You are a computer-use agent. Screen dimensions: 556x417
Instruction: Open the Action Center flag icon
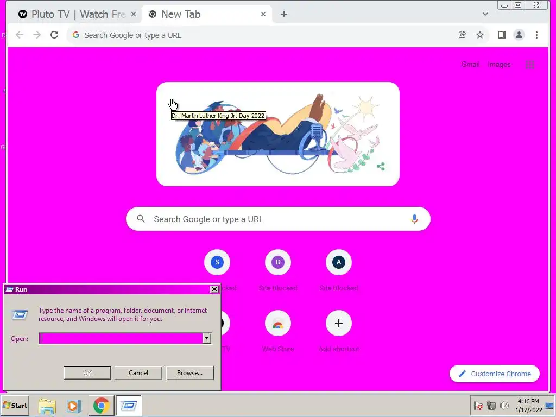[478, 405]
